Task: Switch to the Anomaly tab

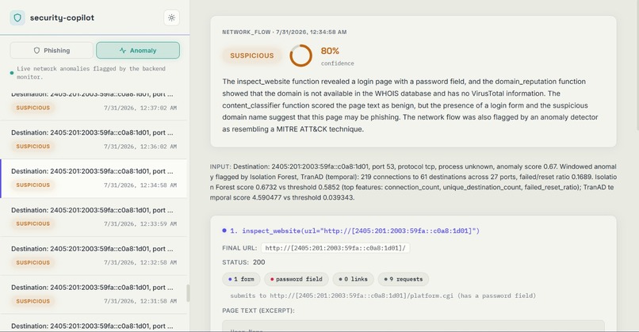Action: click(138, 51)
